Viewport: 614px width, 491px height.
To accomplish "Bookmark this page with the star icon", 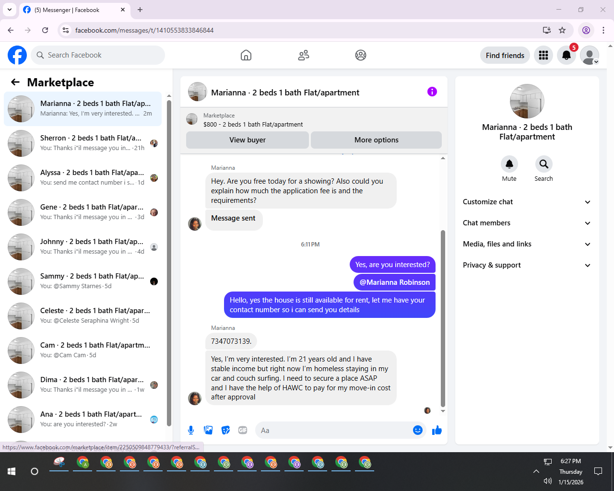I will point(562,30).
